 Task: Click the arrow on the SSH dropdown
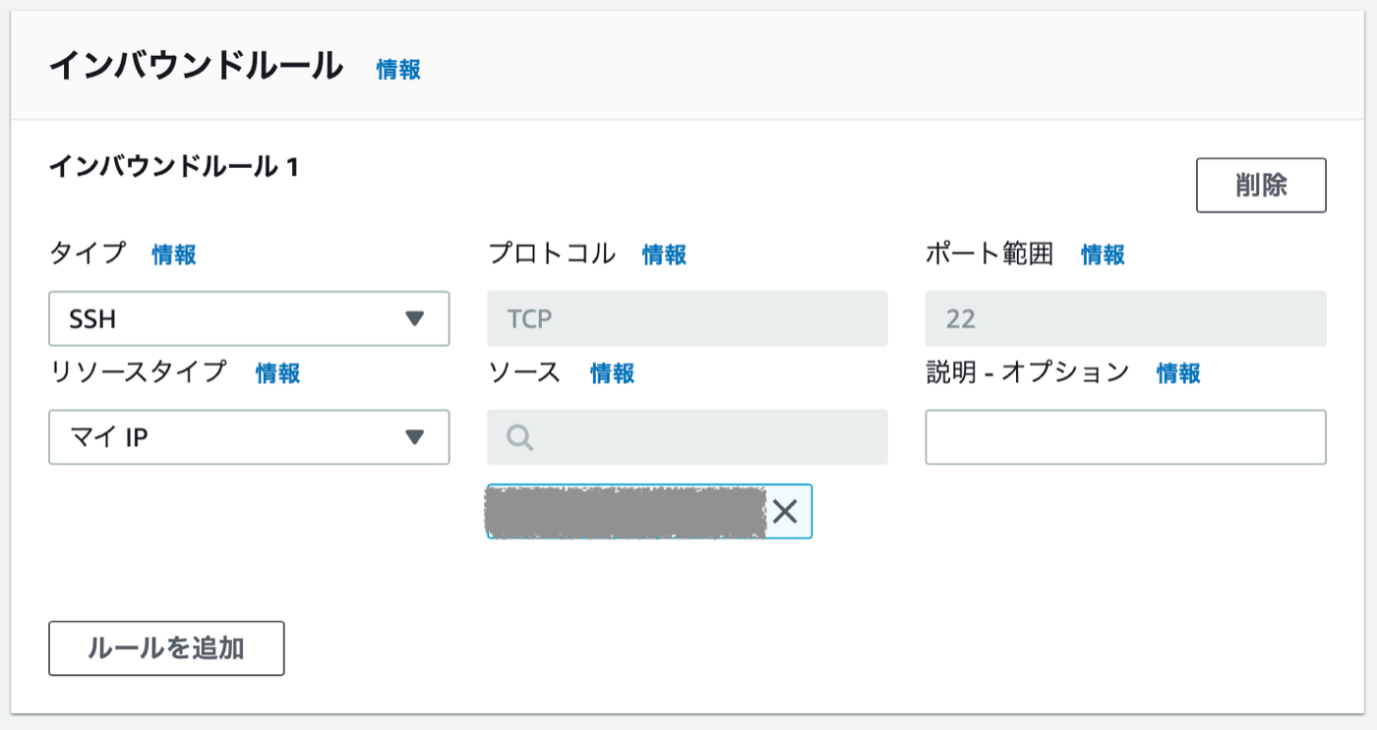click(414, 318)
